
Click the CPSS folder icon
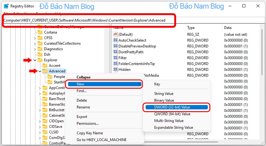coord(40,38)
